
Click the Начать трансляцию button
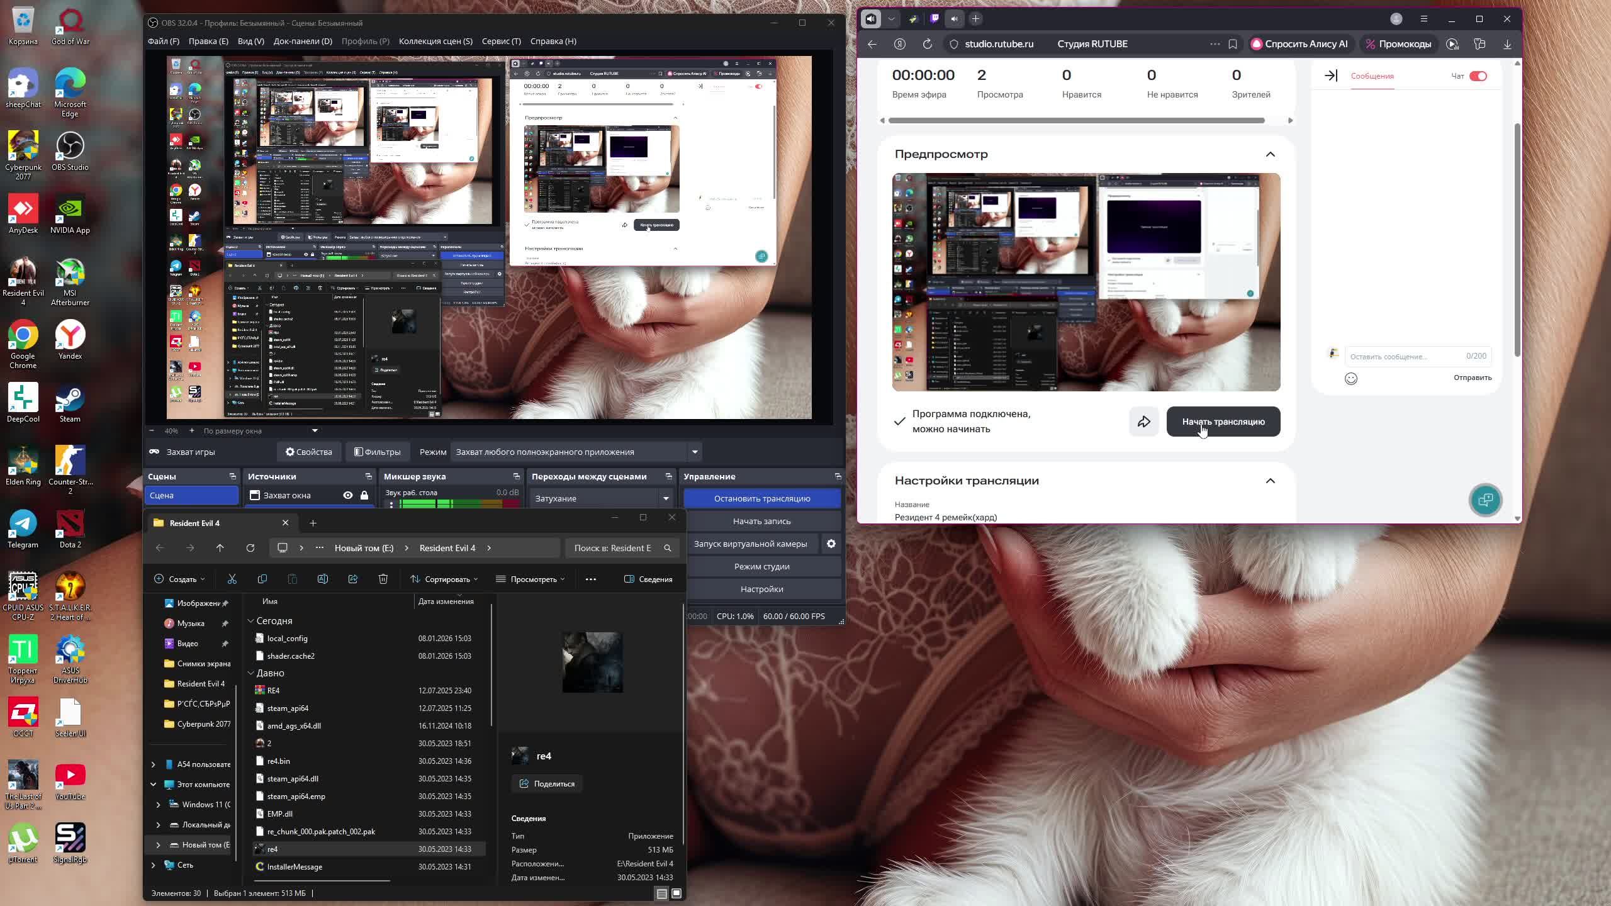[1223, 422]
